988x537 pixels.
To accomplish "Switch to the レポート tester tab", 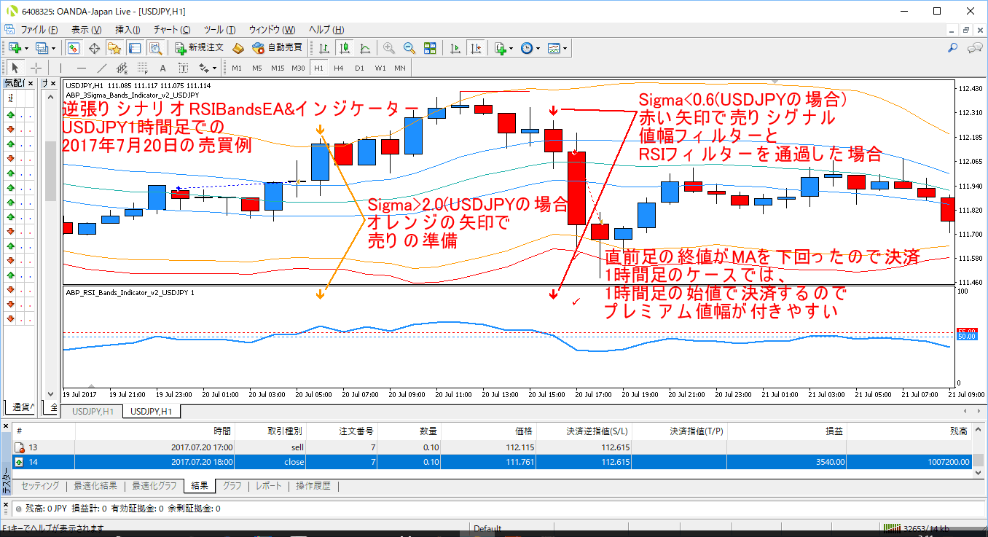I will pos(267,486).
